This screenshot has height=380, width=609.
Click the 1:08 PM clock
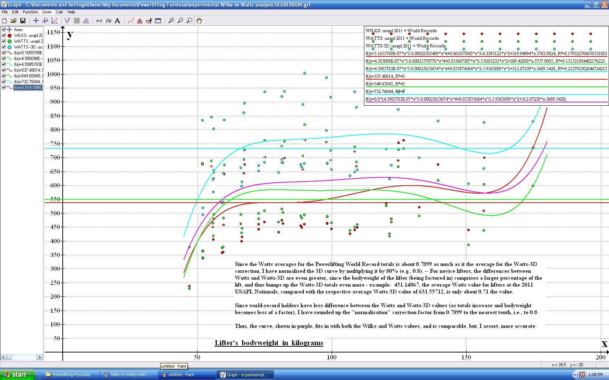(x=596, y=375)
